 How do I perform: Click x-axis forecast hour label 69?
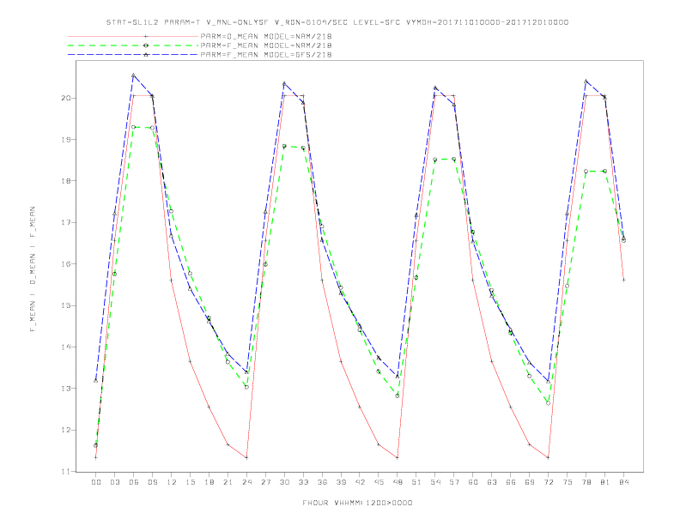coord(530,482)
